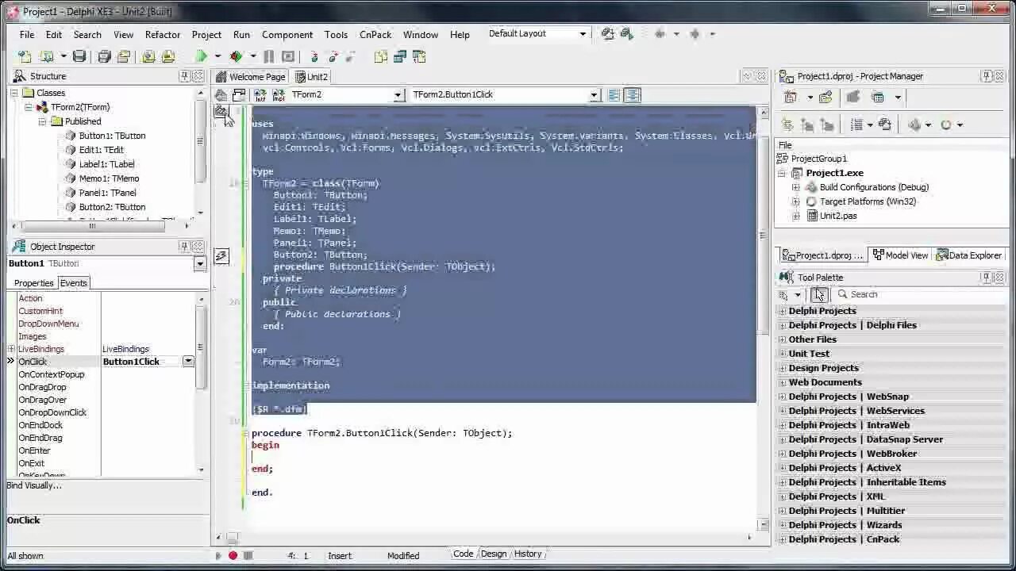Pin the Structure panel
The height and width of the screenshot is (571, 1016).
click(x=184, y=76)
